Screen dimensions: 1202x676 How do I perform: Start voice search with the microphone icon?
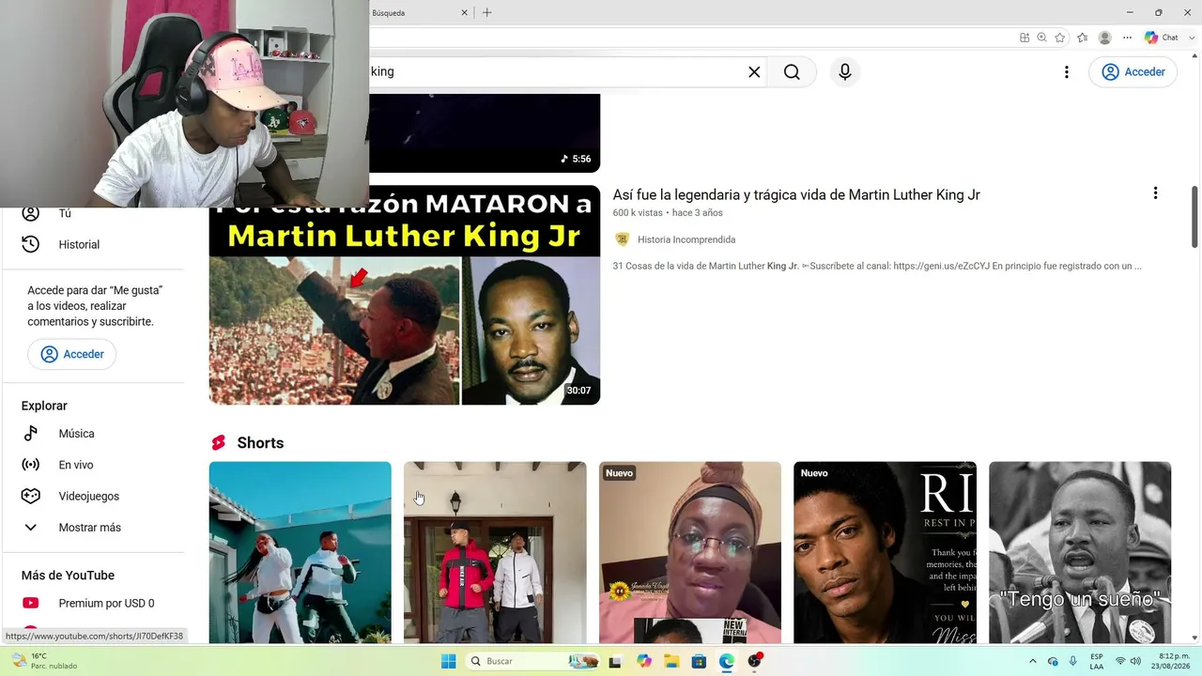tap(845, 72)
